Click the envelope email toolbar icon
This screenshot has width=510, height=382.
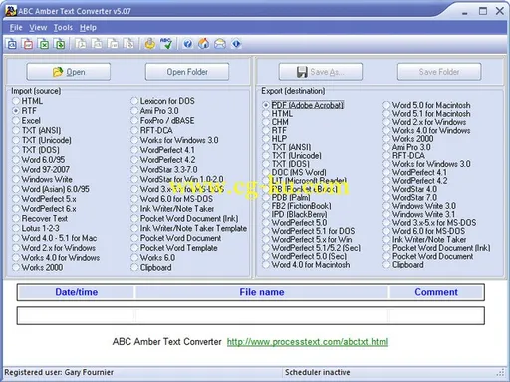(x=220, y=44)
